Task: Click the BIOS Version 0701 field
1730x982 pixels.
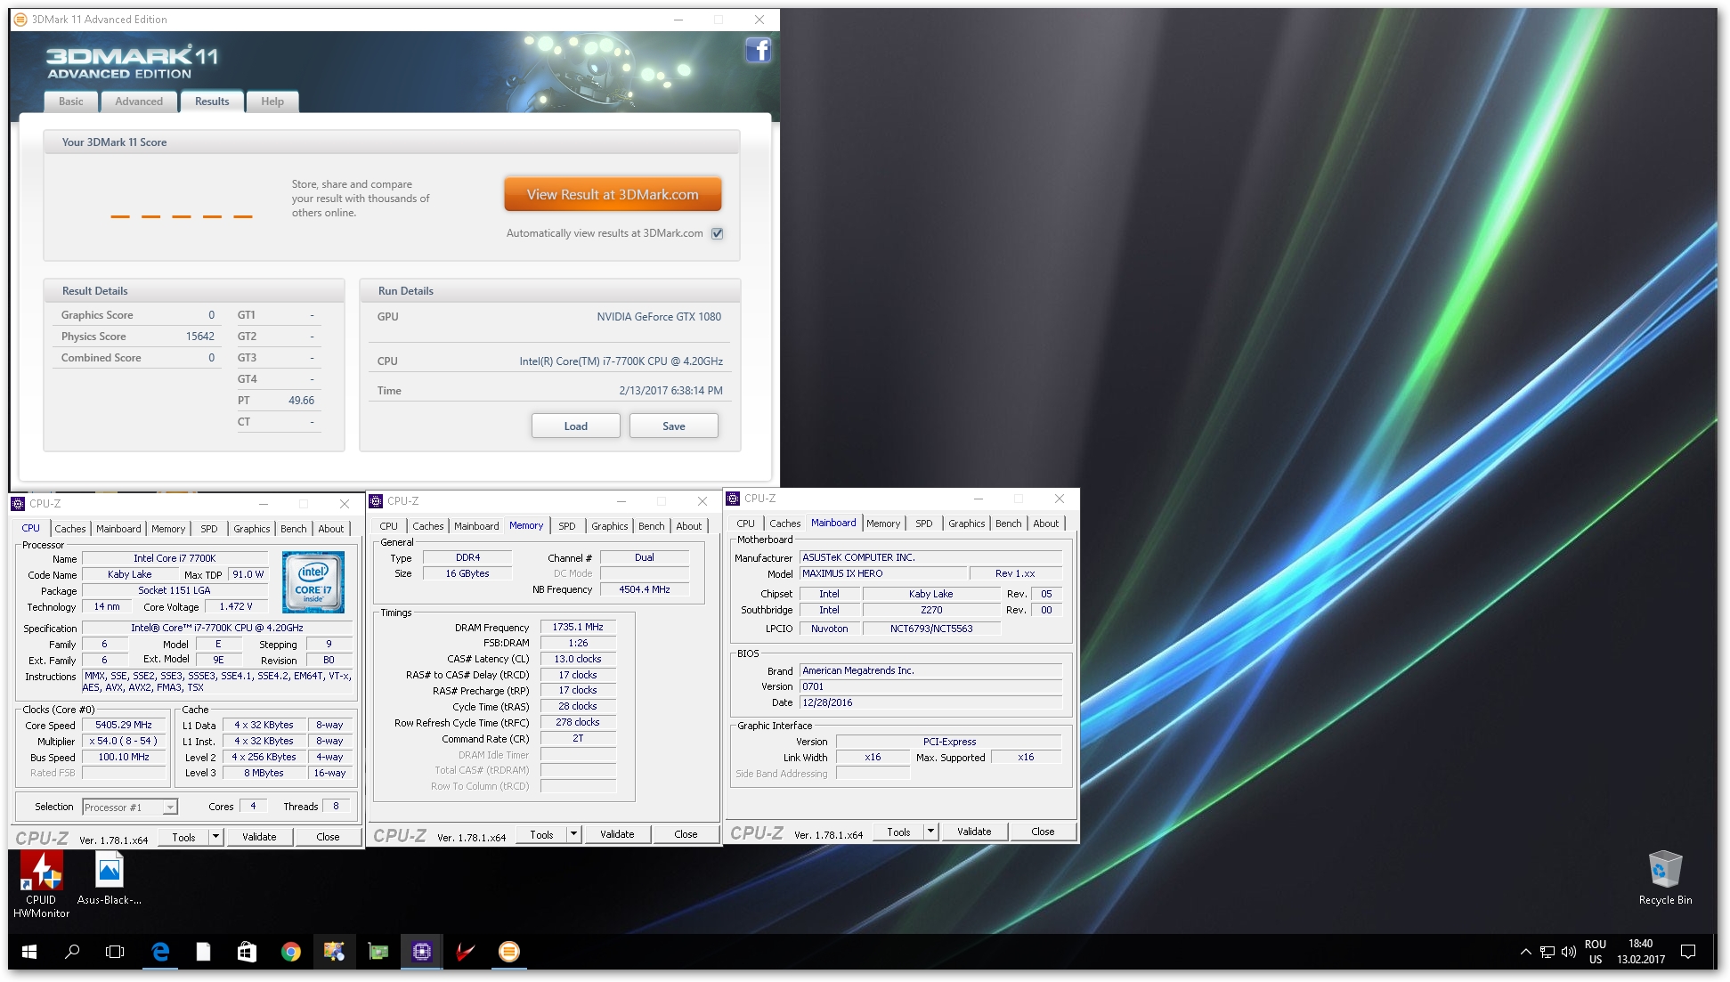Action: [x=930, y=687]
